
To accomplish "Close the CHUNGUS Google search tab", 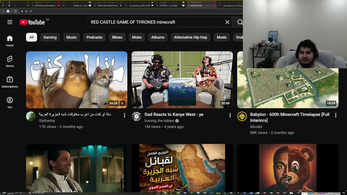I will point(157,5).
